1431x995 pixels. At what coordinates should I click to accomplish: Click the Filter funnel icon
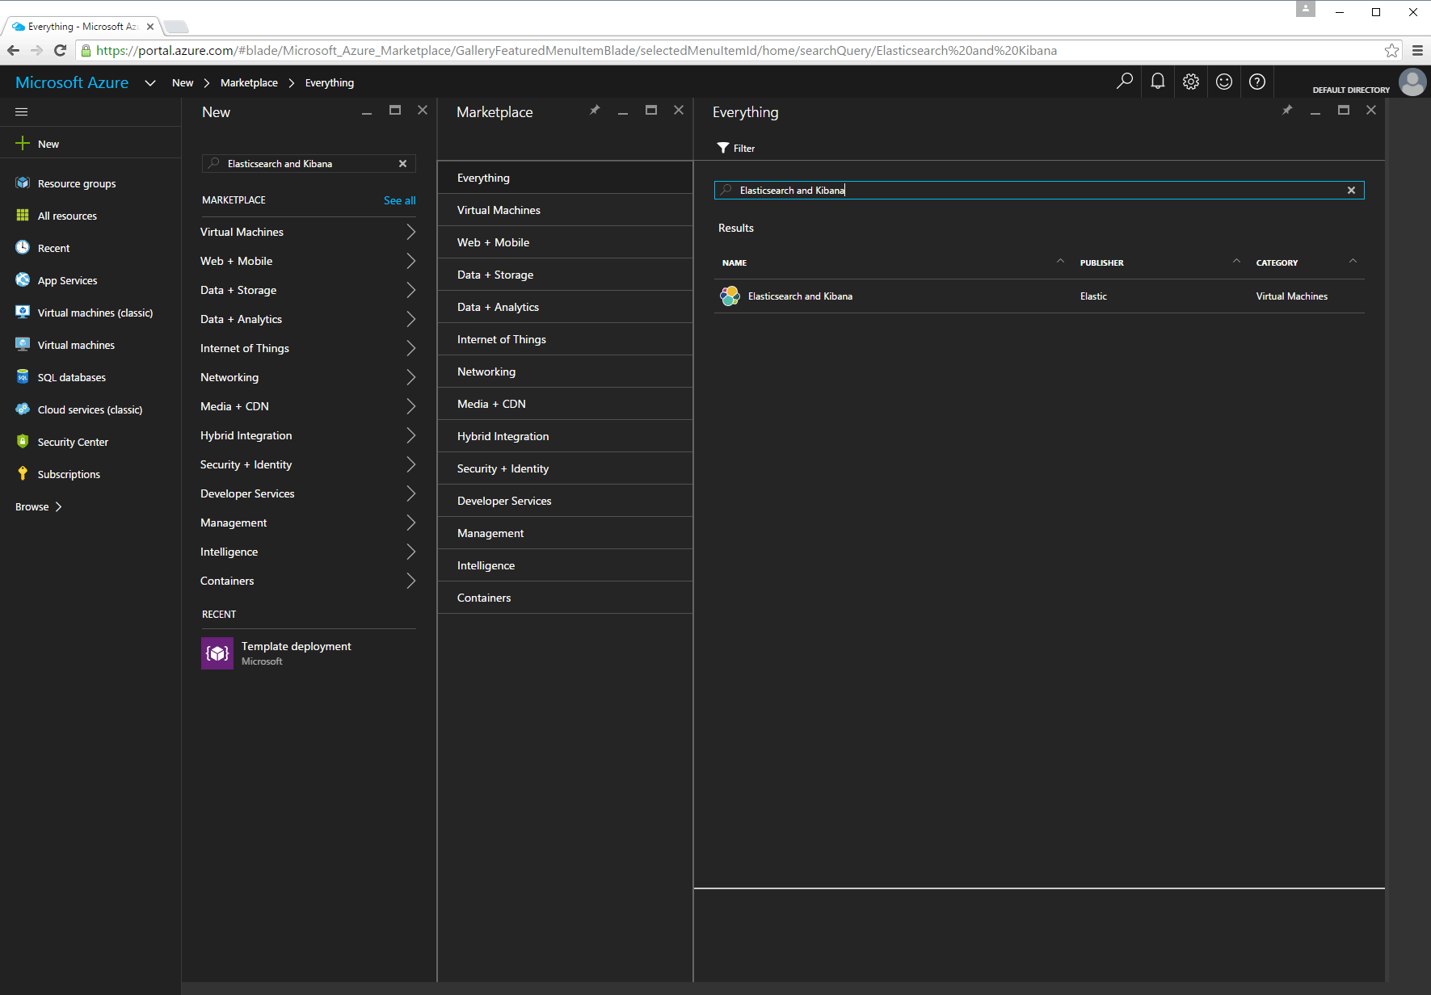tap(723, 148)
